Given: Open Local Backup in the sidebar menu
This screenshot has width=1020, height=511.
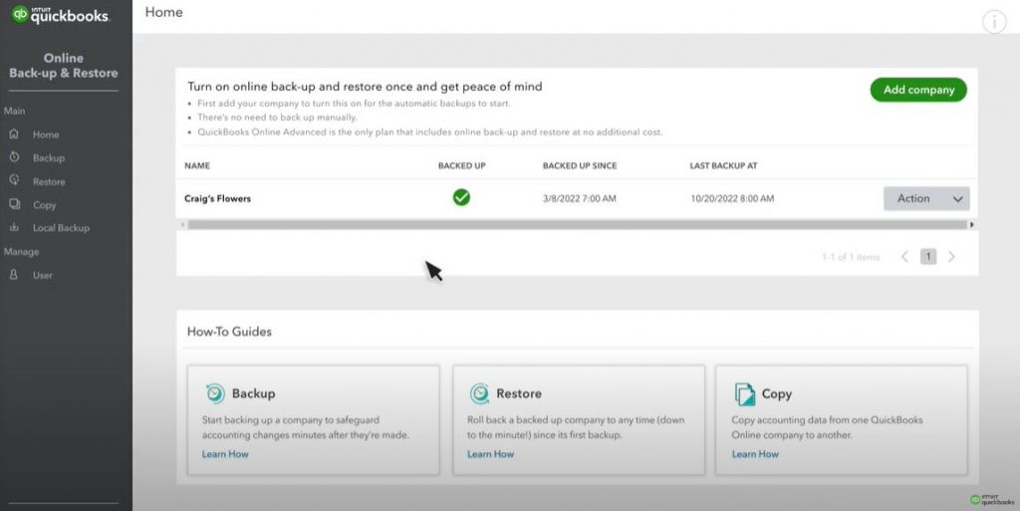Looking at the screenshot, I should 61,228.
